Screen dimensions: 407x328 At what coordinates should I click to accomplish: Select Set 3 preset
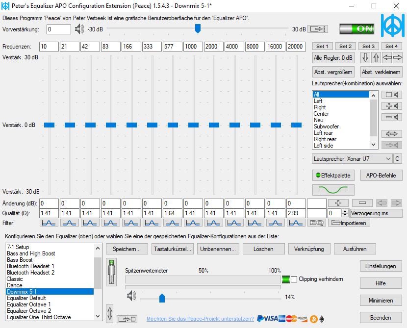[x=368, y=46]
